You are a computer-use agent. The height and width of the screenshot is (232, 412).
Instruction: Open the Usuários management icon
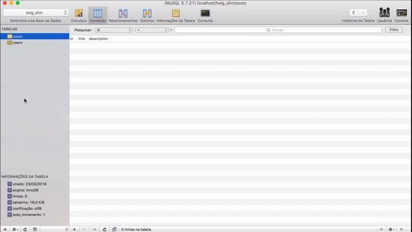click(x=384, y=15)
